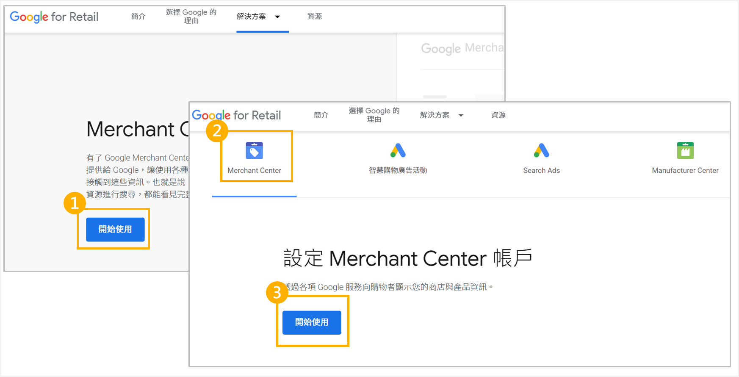739x377 pixels.
Task: Switch to the Merchant Center tab label
Action: click(x=254, y=170)
